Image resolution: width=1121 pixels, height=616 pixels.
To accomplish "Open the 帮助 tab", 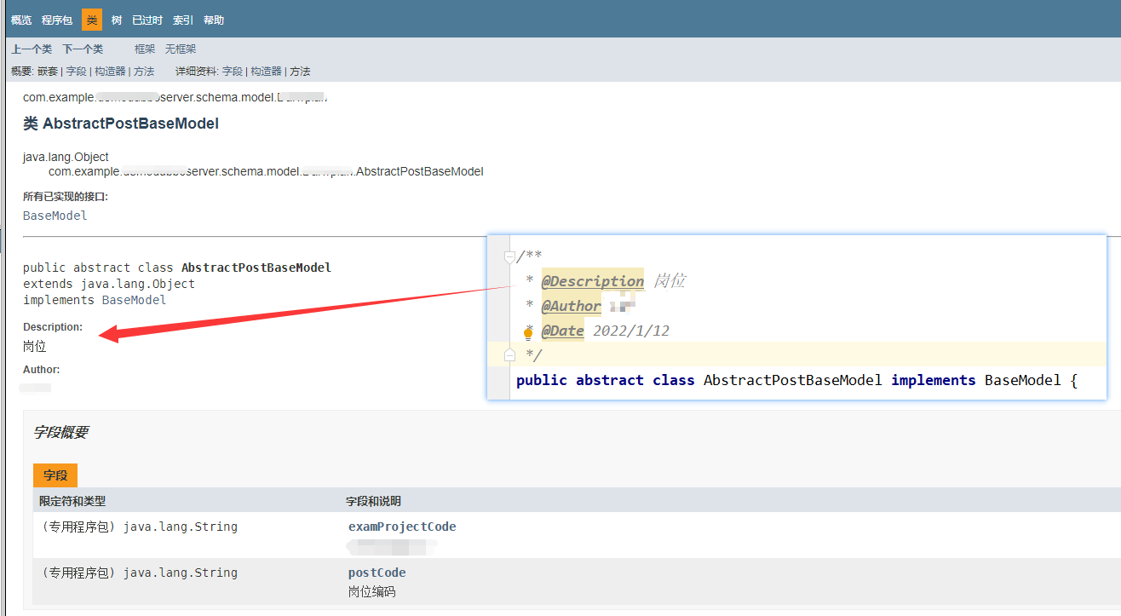I will tap(213, 19).
